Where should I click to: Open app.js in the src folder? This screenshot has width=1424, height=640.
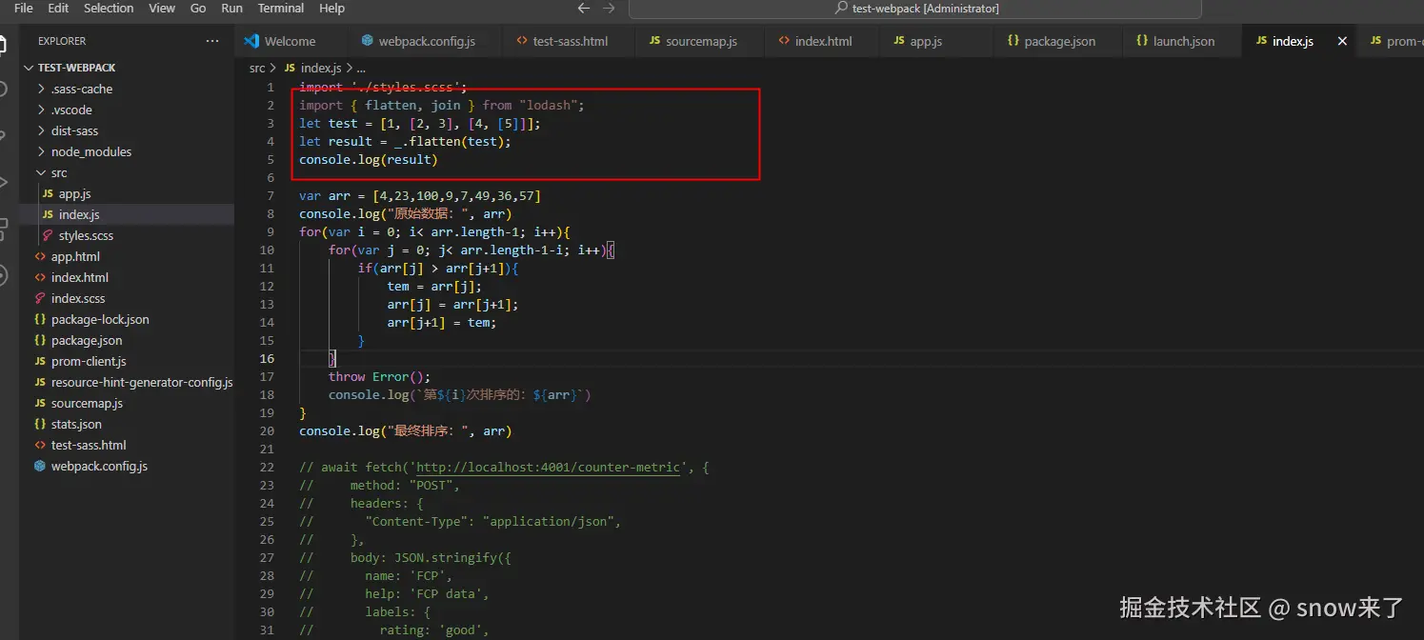click(127, 193)
